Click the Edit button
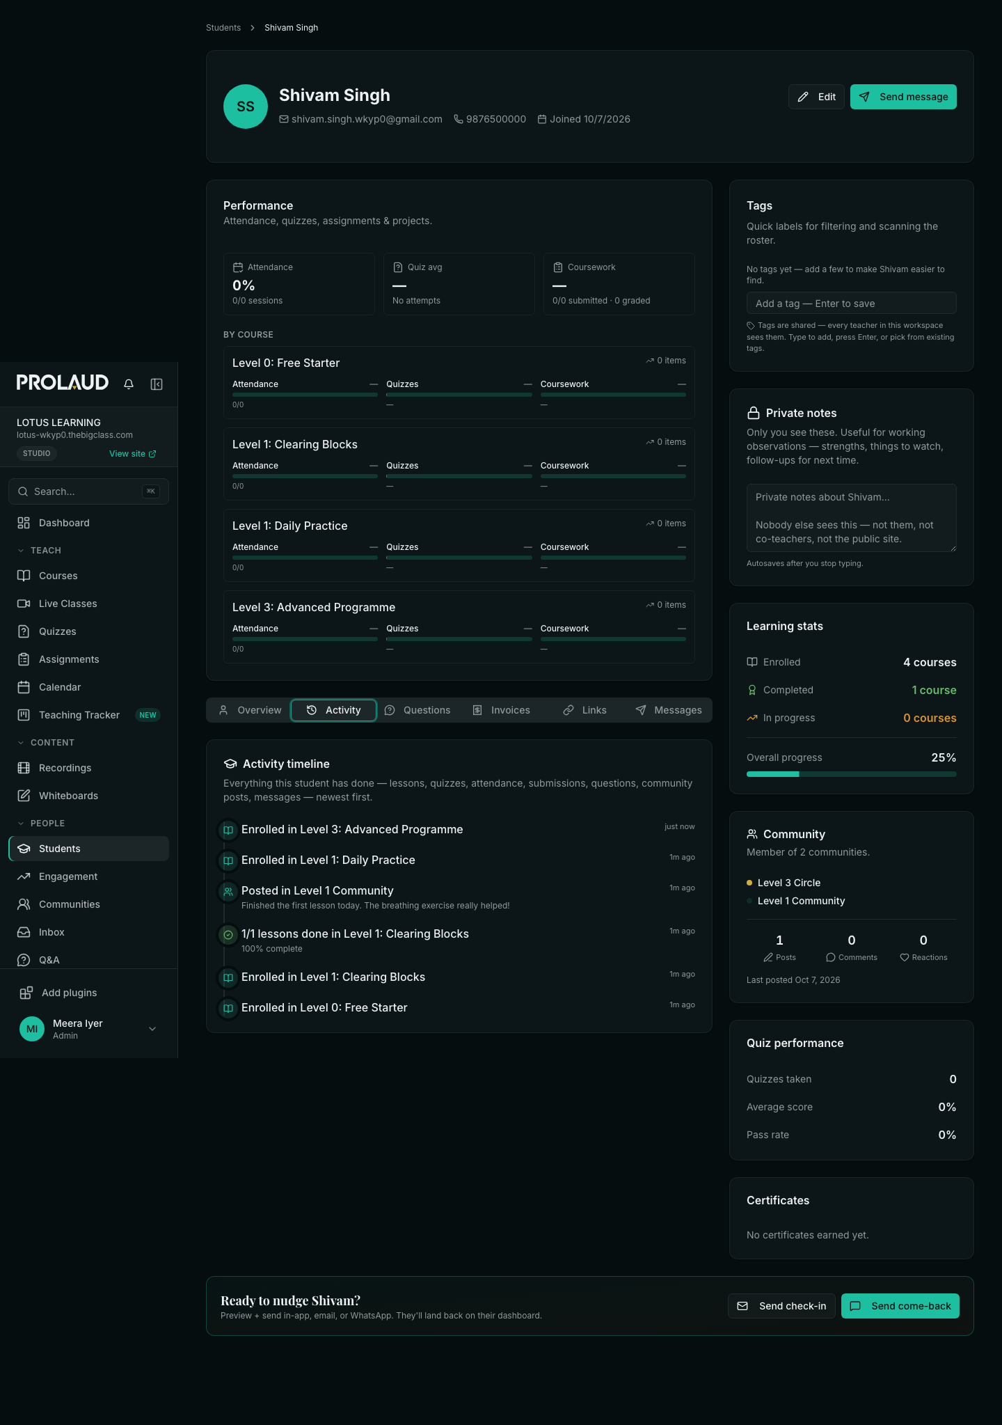The width and height of the screenshot is (1002, 1425). tap(816, 97)
